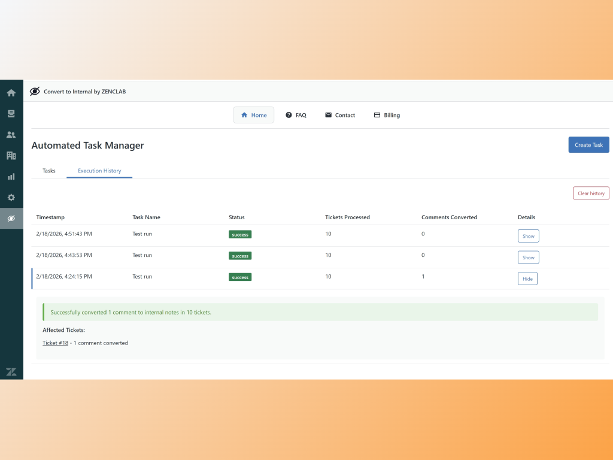The image size is (613, 460).
Task: Select the Home icon in the sidebar
Action: [x=11, y=92]
